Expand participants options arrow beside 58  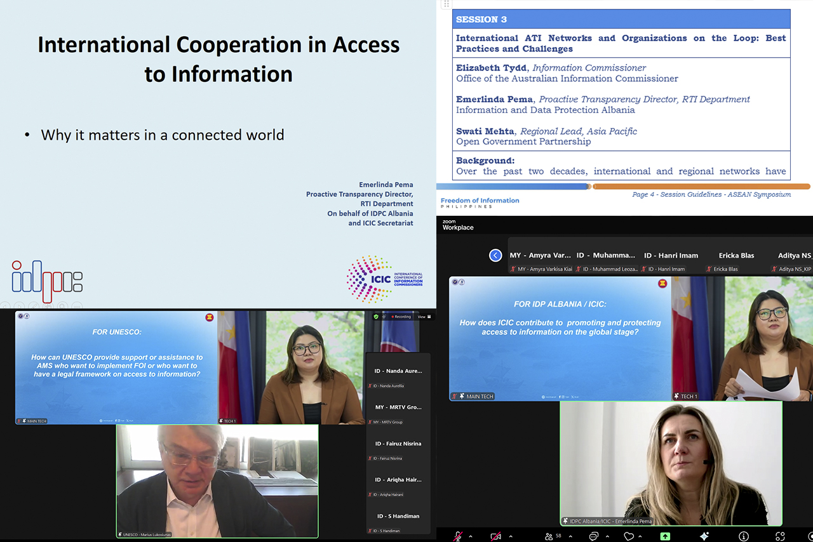click(569, 536)
